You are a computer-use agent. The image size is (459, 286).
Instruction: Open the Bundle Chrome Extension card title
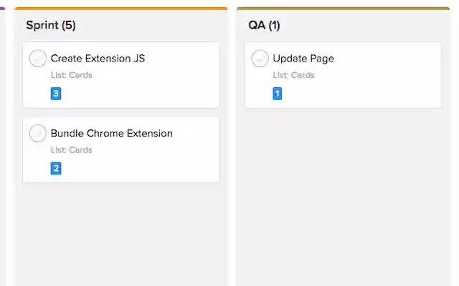click(112, 134)
